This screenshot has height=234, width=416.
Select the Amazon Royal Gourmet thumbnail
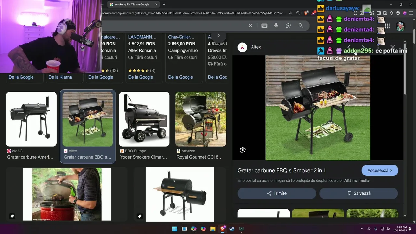coord(201,119)
